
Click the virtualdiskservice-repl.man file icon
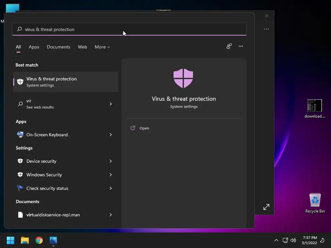tap(20, 215)
